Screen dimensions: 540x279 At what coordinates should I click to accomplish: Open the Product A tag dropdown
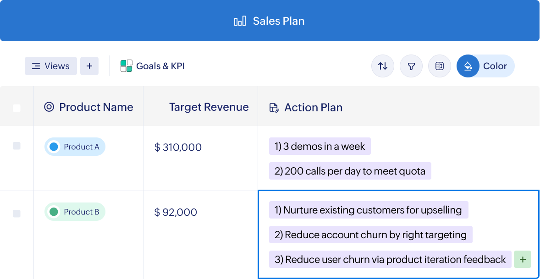[x=75, y=147]
